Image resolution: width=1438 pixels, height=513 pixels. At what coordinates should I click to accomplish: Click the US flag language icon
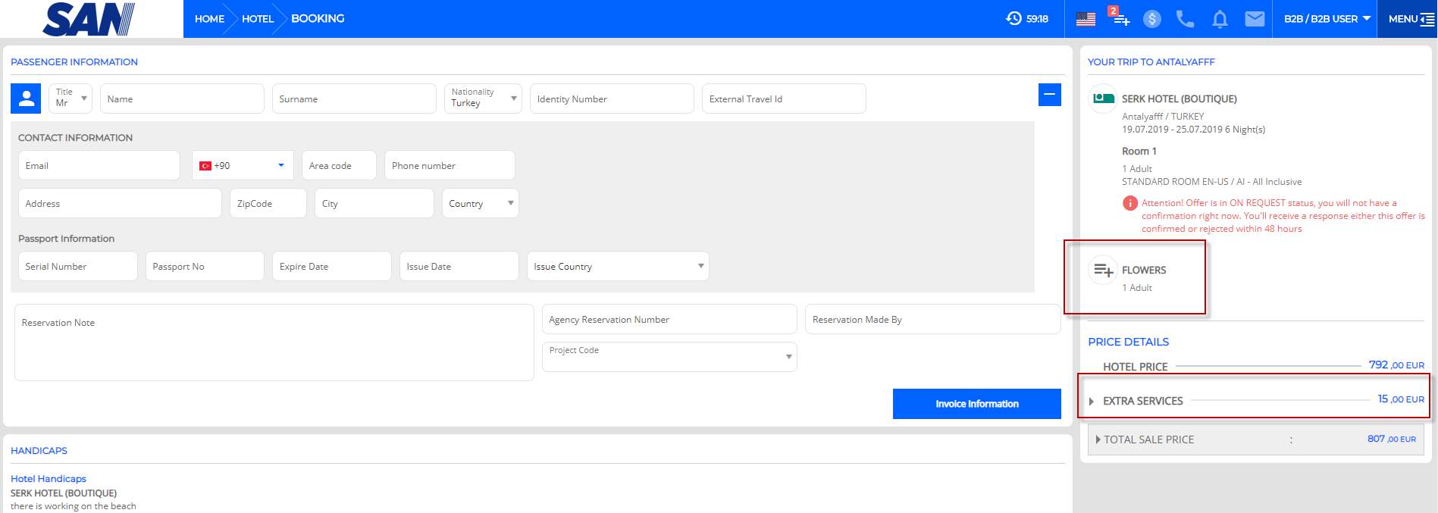pos(1086,19)
